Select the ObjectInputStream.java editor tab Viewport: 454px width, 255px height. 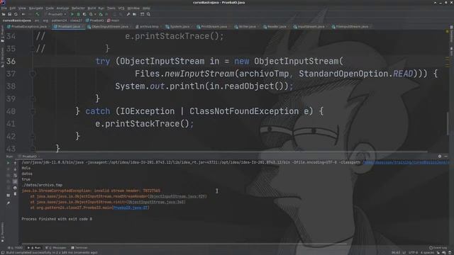pos(109,27)
